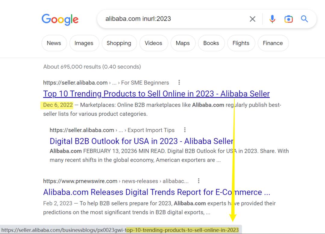Select the Flights filter
The width and height of the screenshot is (325, 234).
[x=241, y=43]
